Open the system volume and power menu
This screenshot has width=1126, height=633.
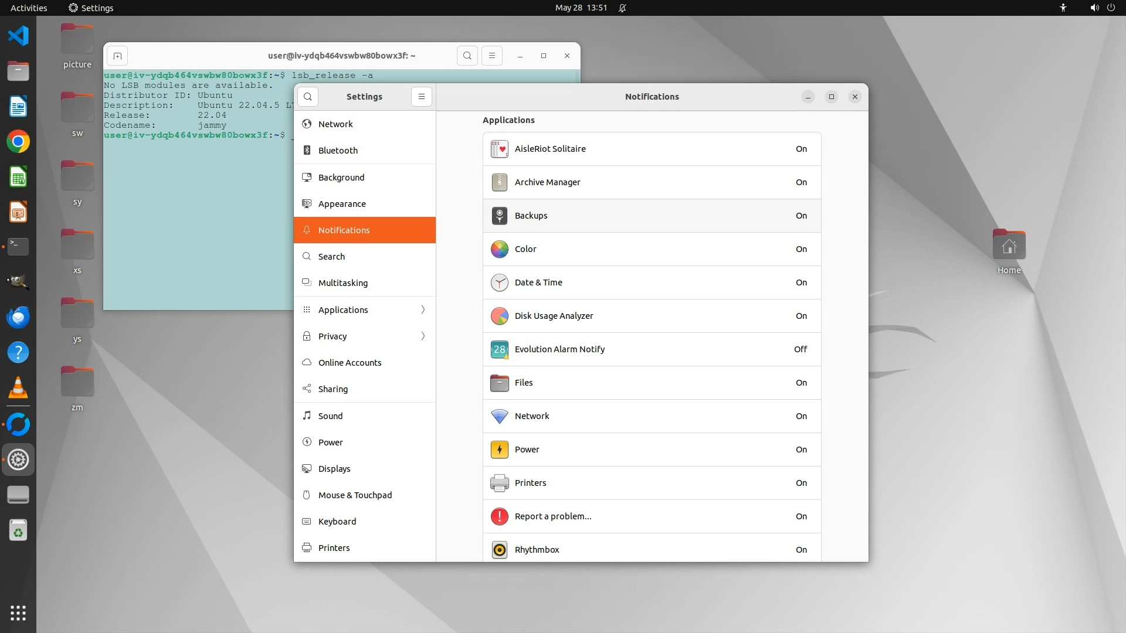(x=1102, y=8)
